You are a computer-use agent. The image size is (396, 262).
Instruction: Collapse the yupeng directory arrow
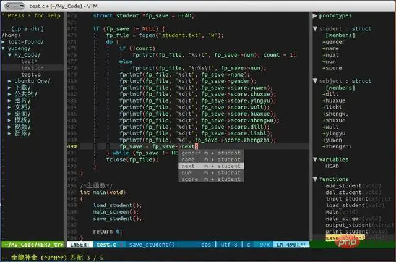click(x=4, y=48)
